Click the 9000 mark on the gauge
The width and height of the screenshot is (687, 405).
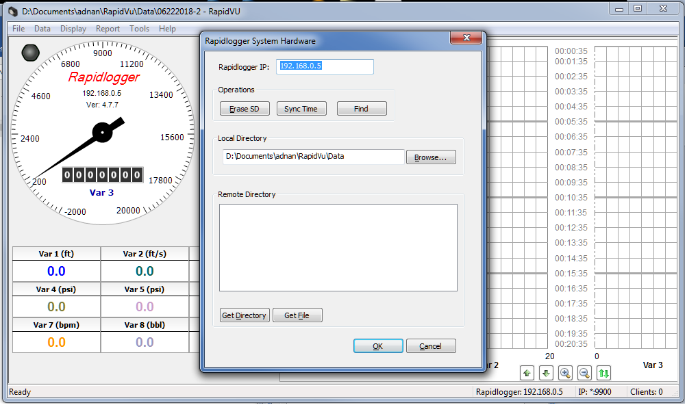point(103,53)
